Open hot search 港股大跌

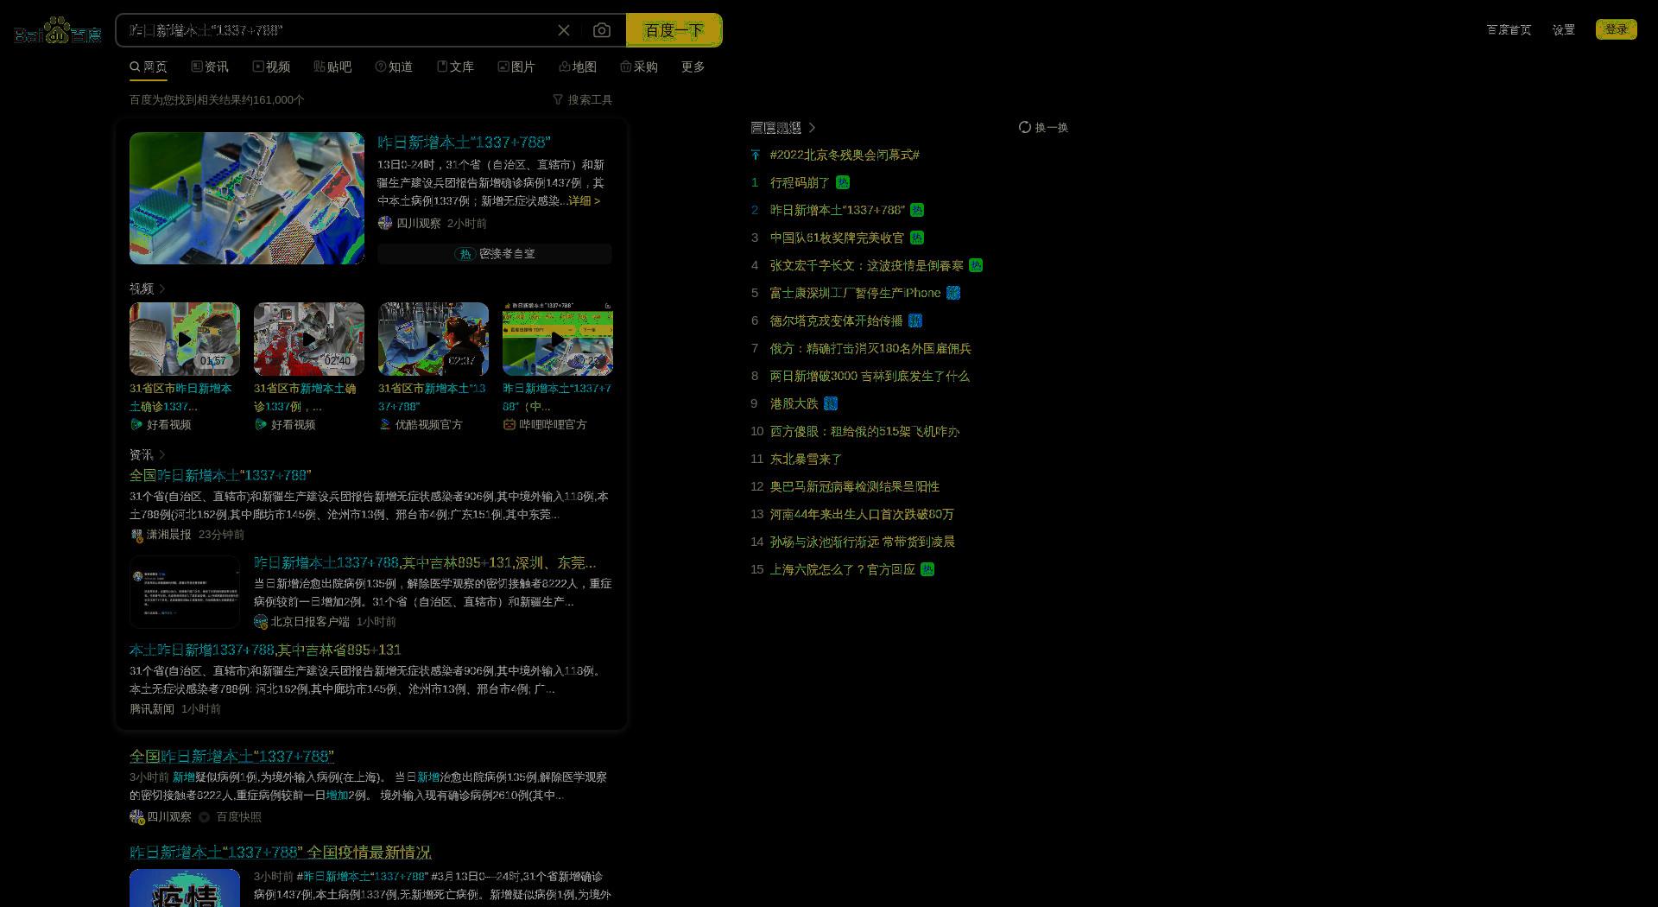click(x=794, y=403)
